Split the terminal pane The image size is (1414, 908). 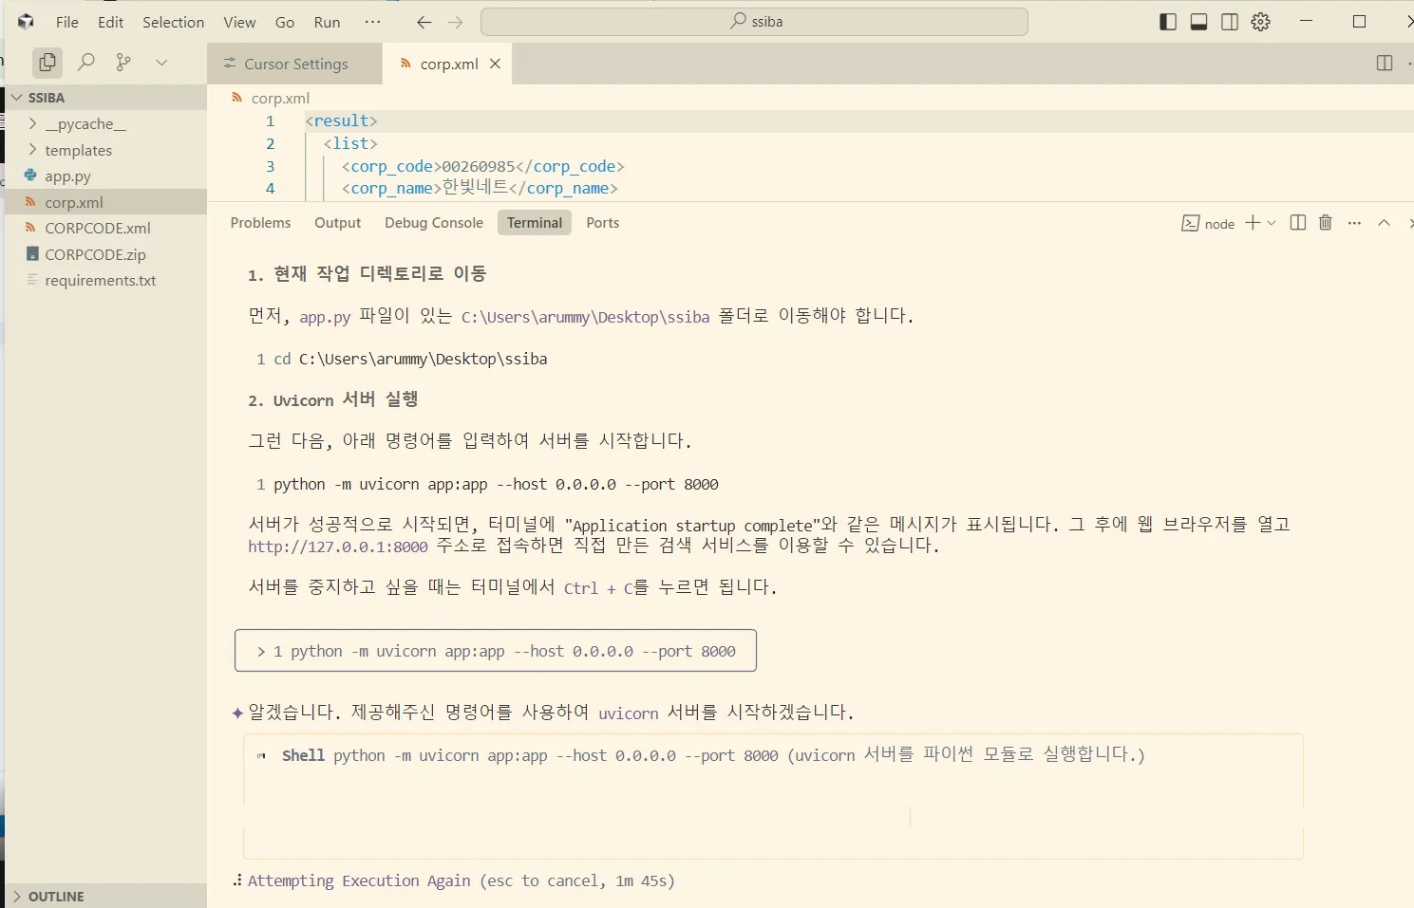1298,223
